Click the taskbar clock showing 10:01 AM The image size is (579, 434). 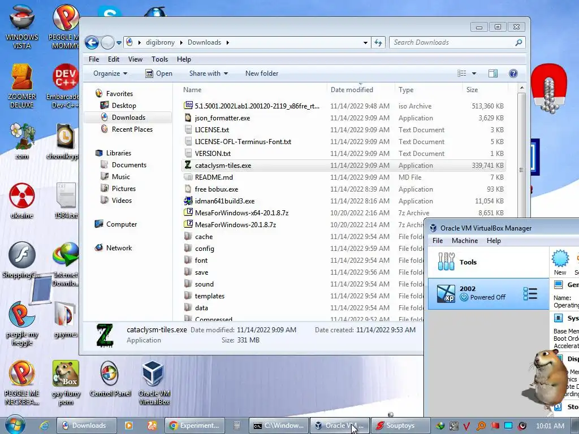click(x=550, y=426)
